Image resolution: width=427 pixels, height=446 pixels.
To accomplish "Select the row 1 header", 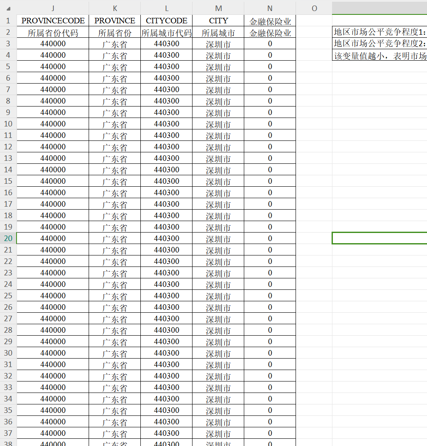I will pos(8,20).
